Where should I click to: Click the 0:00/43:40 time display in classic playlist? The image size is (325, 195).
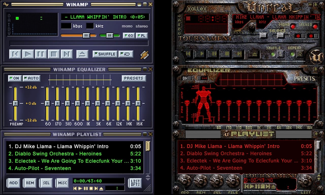[99, 181]
